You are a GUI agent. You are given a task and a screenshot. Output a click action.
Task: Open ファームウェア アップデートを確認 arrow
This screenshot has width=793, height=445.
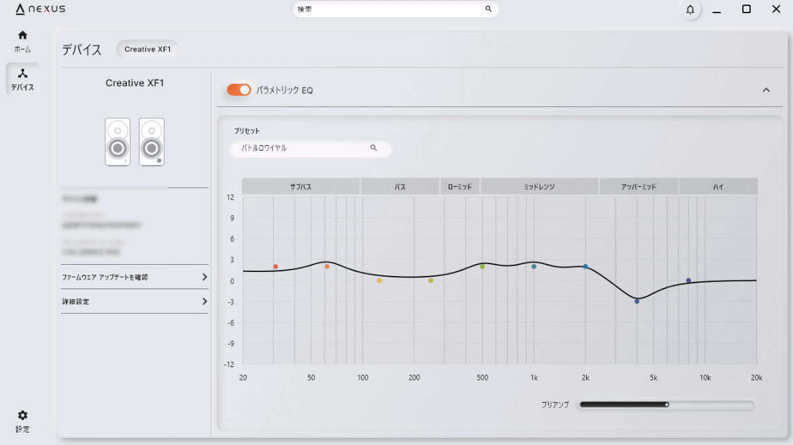pos(204,277)
